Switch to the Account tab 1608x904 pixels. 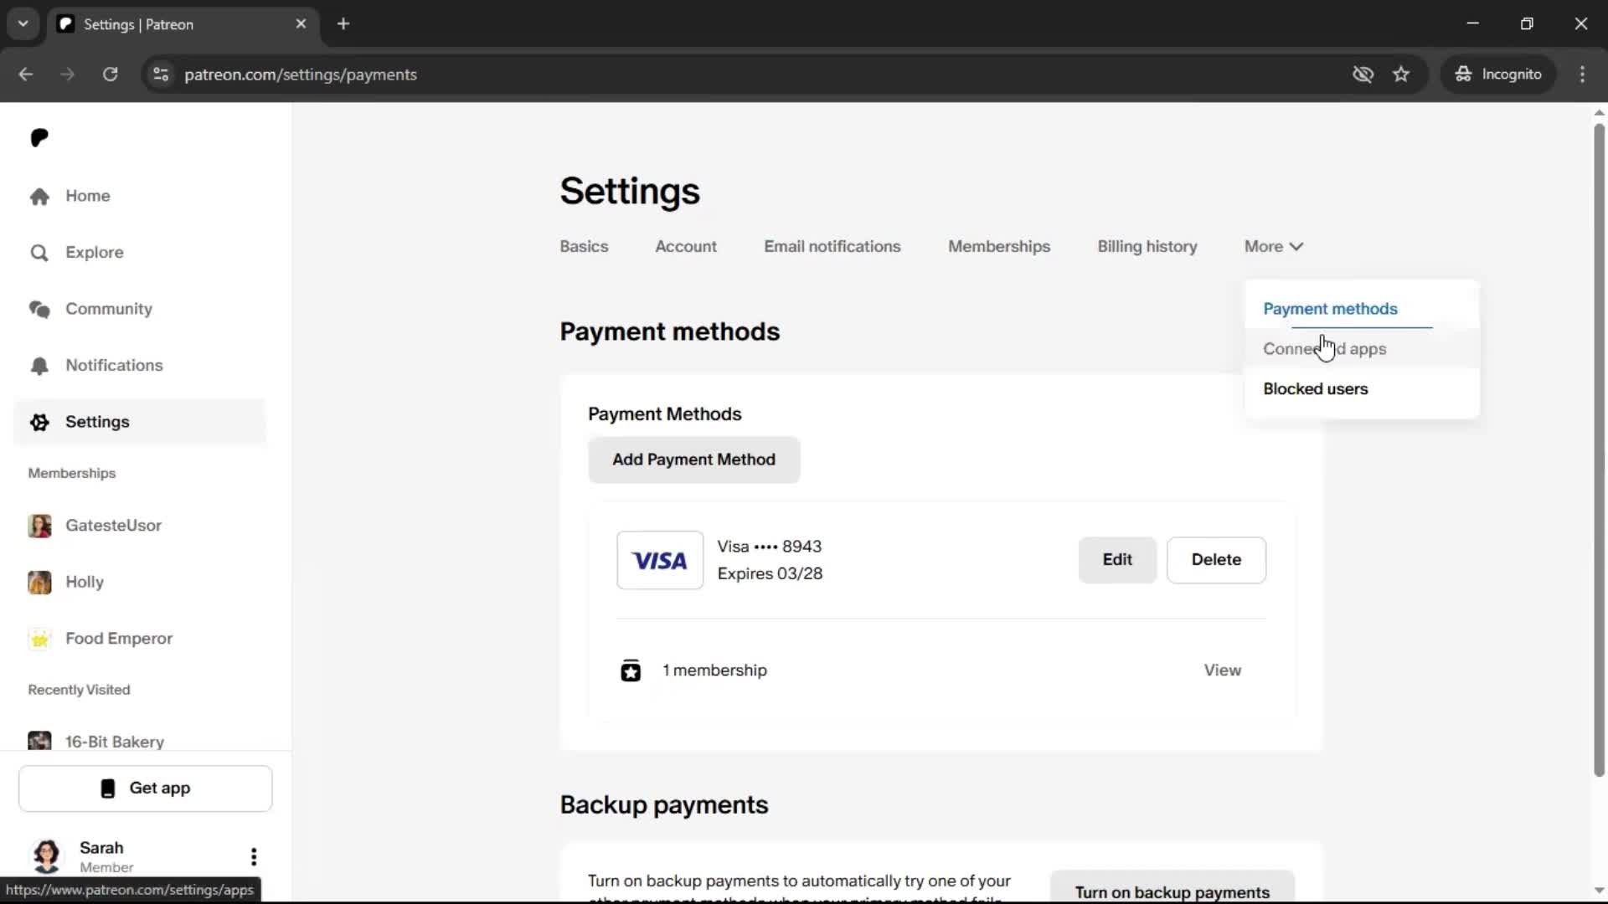686,247
